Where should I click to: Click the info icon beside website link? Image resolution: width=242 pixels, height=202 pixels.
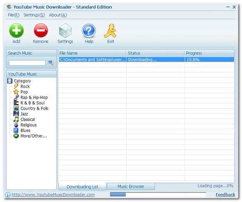[8, 195]
